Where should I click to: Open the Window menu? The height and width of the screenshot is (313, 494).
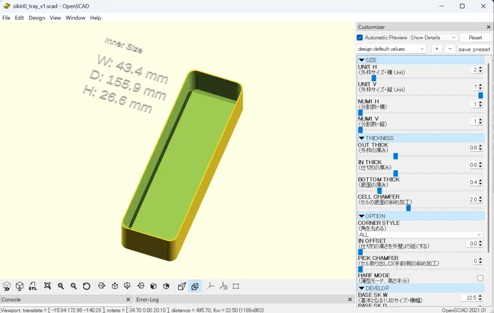tap(75, 18)
